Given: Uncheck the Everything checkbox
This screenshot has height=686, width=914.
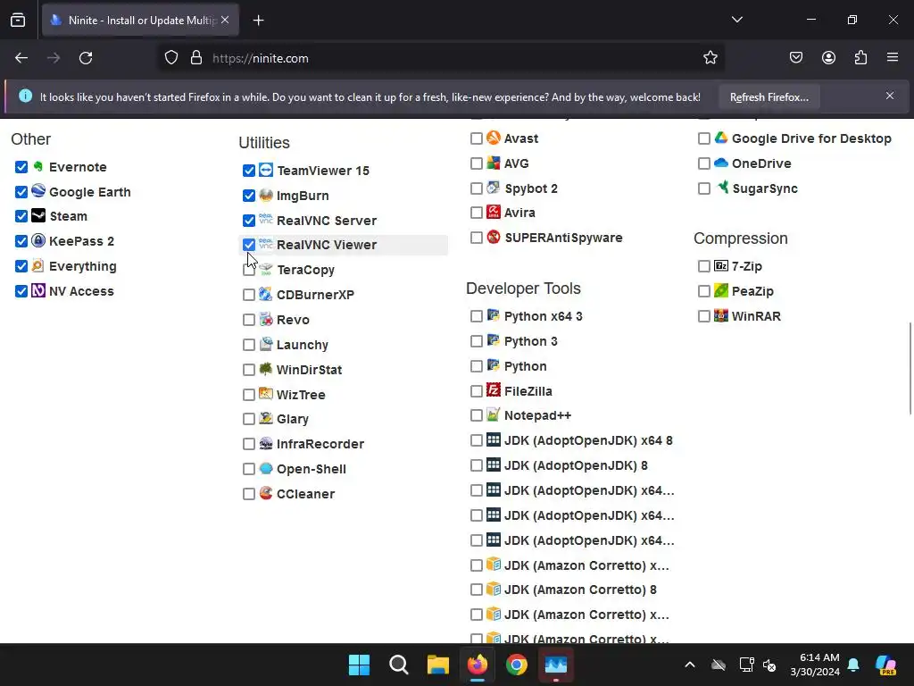Looking at the screenshot, I should [21, 266].
